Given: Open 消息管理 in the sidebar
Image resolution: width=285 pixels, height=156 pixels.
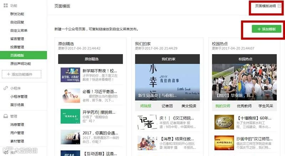Looking at the screenshot, I should [17, 125].
